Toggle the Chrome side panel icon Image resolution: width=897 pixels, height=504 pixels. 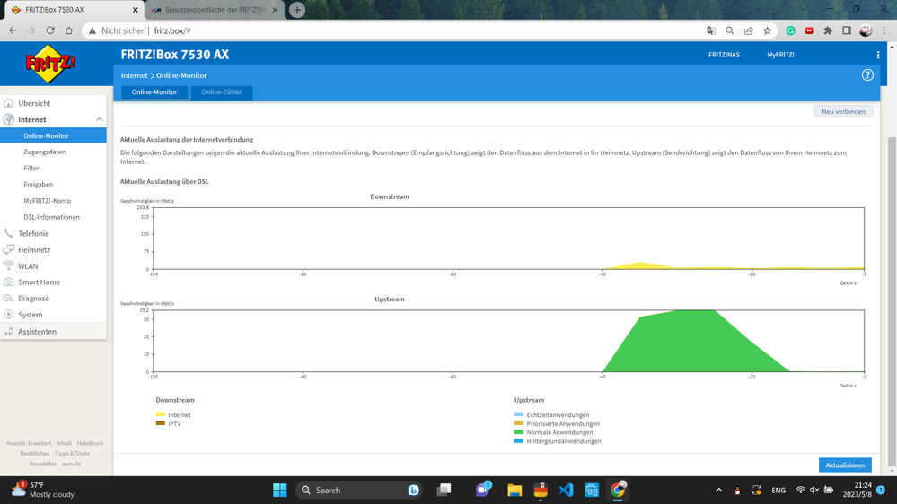[x=847, y=30]
